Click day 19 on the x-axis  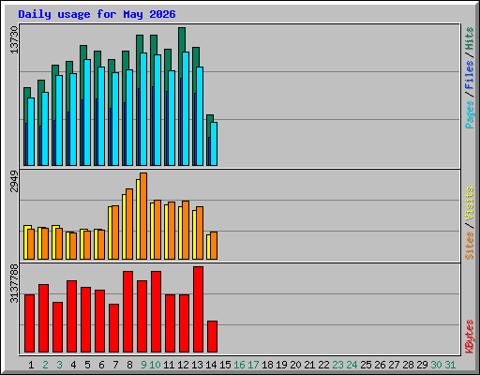click(281, 365)
